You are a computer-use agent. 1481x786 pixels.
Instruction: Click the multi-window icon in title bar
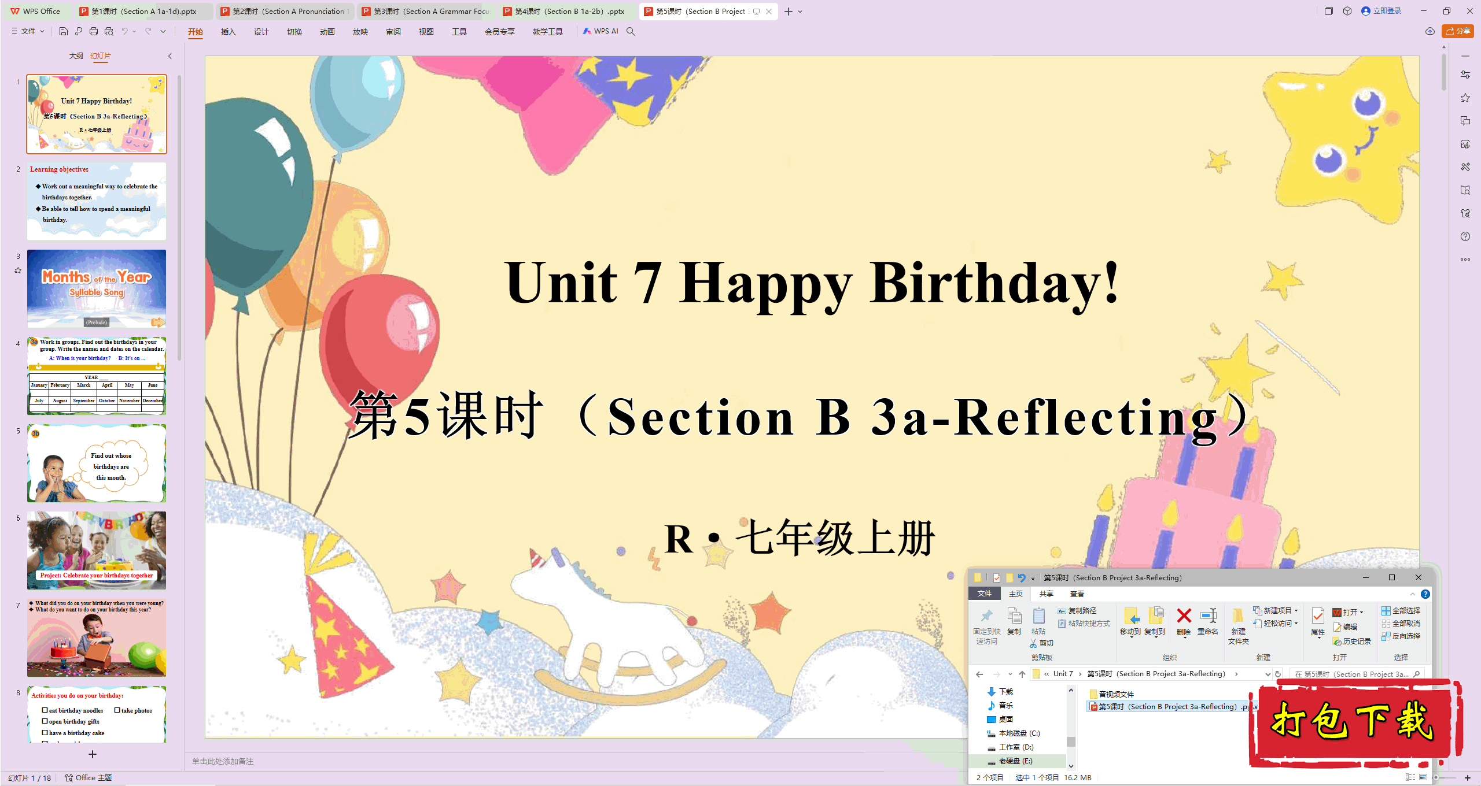tap(1329, 11)
